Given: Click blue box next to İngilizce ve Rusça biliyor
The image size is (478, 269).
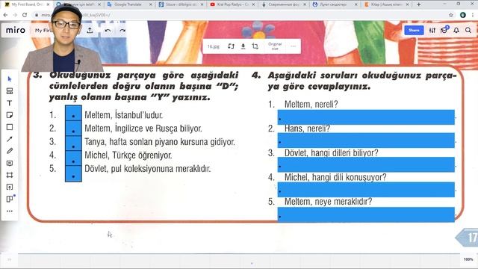Looking at the screenshot, I should click(73, 128).
